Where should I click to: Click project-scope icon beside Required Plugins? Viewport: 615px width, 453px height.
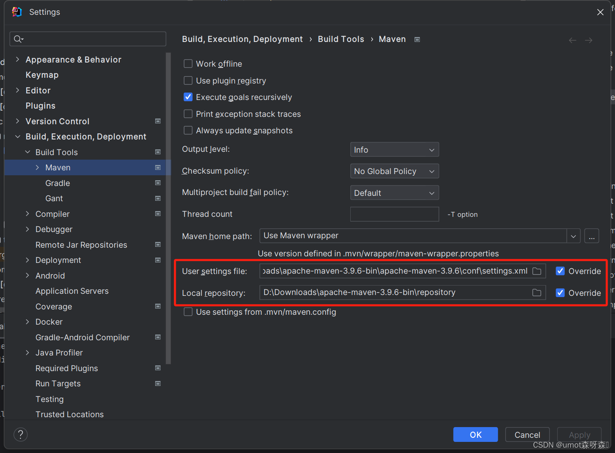coord(158,368)
